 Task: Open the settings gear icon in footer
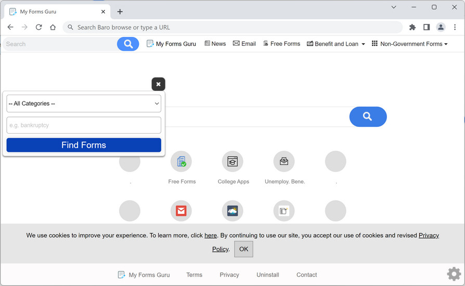[x=454, y=274]
